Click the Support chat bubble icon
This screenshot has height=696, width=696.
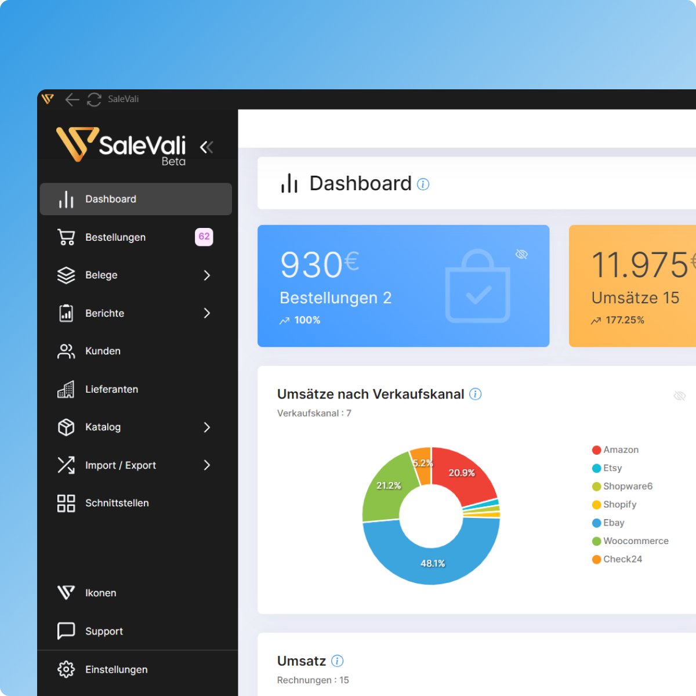pos(66,631)
